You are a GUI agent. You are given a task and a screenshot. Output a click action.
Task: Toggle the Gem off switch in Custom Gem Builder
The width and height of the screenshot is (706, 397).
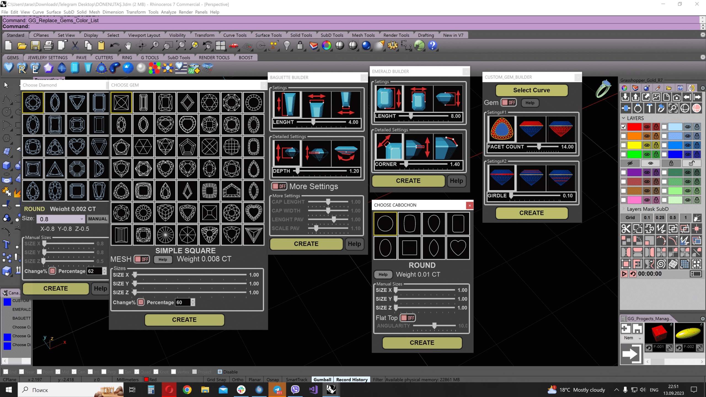coord(509,103)
